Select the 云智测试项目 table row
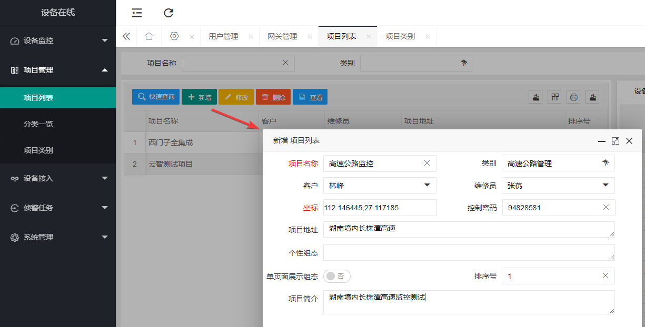 [x=192, y=164]
